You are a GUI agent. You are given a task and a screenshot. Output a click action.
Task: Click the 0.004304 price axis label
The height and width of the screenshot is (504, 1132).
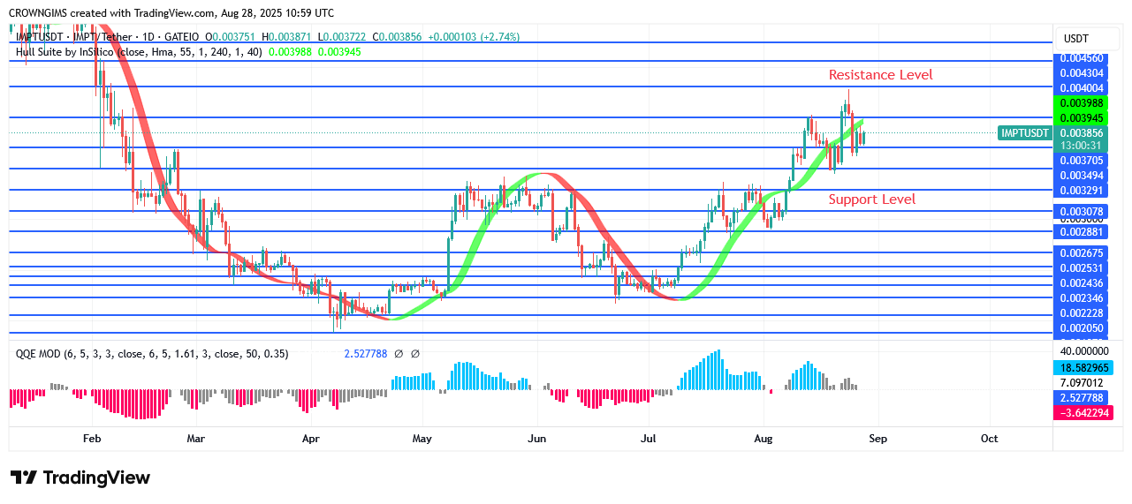1083,73
